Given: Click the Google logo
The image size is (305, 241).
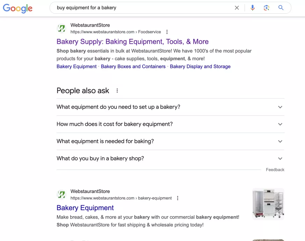Looking at the screenshot, I should click(x=18, y=8).
